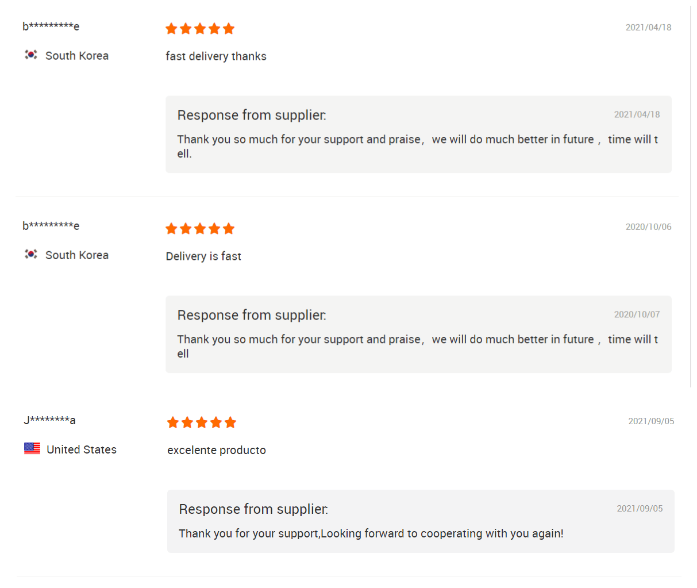Click the 2020/10/06 review date
Image resolution: width=697 pixels, height=588 pixels.
pyautogui.click(x=648, y=227)
